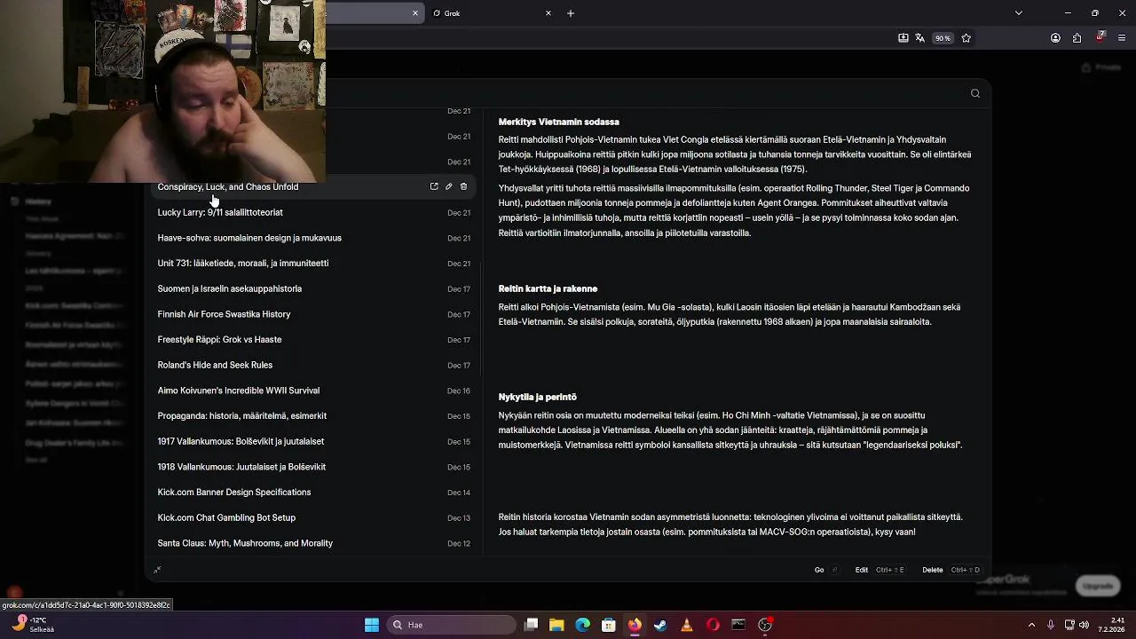The image size is (1136, 639).
Task: Show hidden system tray icons
Action: pyautogui.click(x=1031, y=625)
